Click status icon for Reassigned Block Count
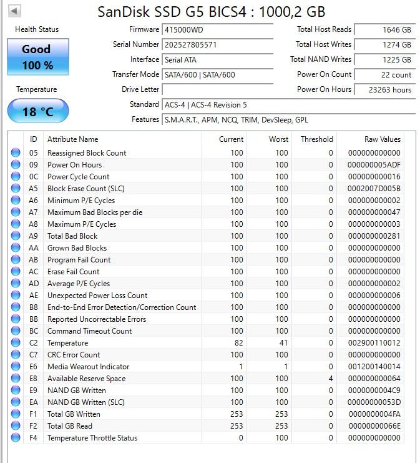 tap(16, 152)
